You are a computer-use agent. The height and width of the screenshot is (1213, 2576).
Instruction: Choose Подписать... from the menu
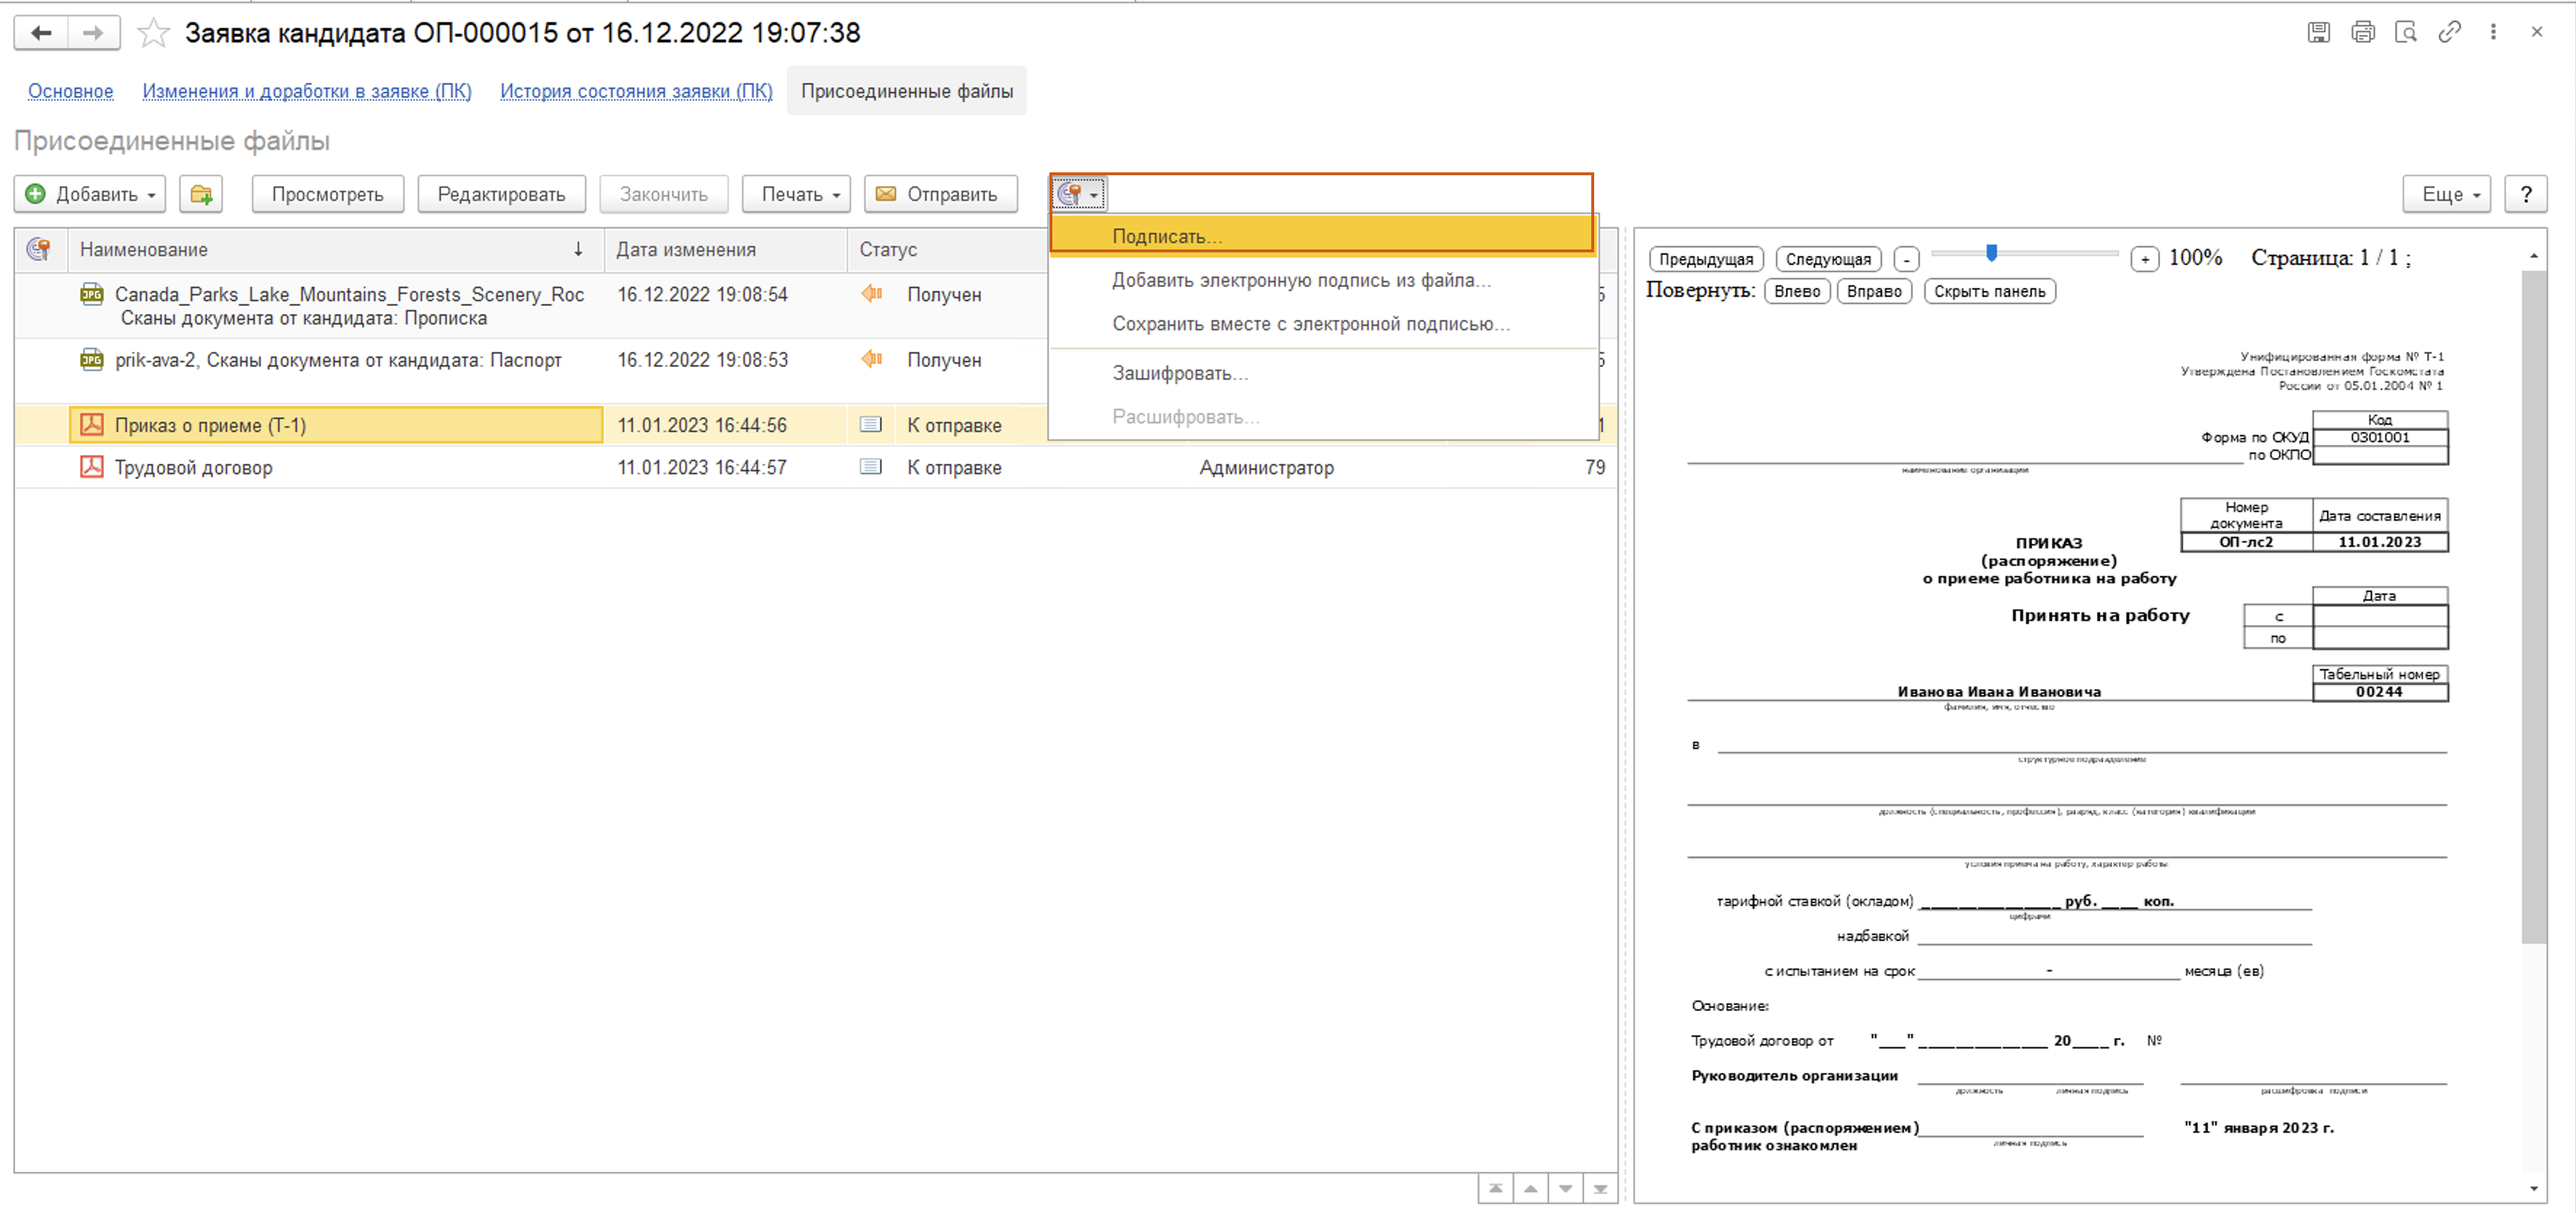click(x=1322, y=236)
